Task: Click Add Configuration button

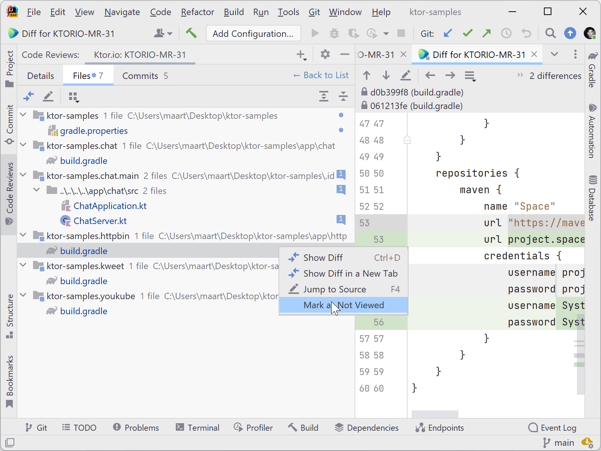Action: click(x=253, y=33)
